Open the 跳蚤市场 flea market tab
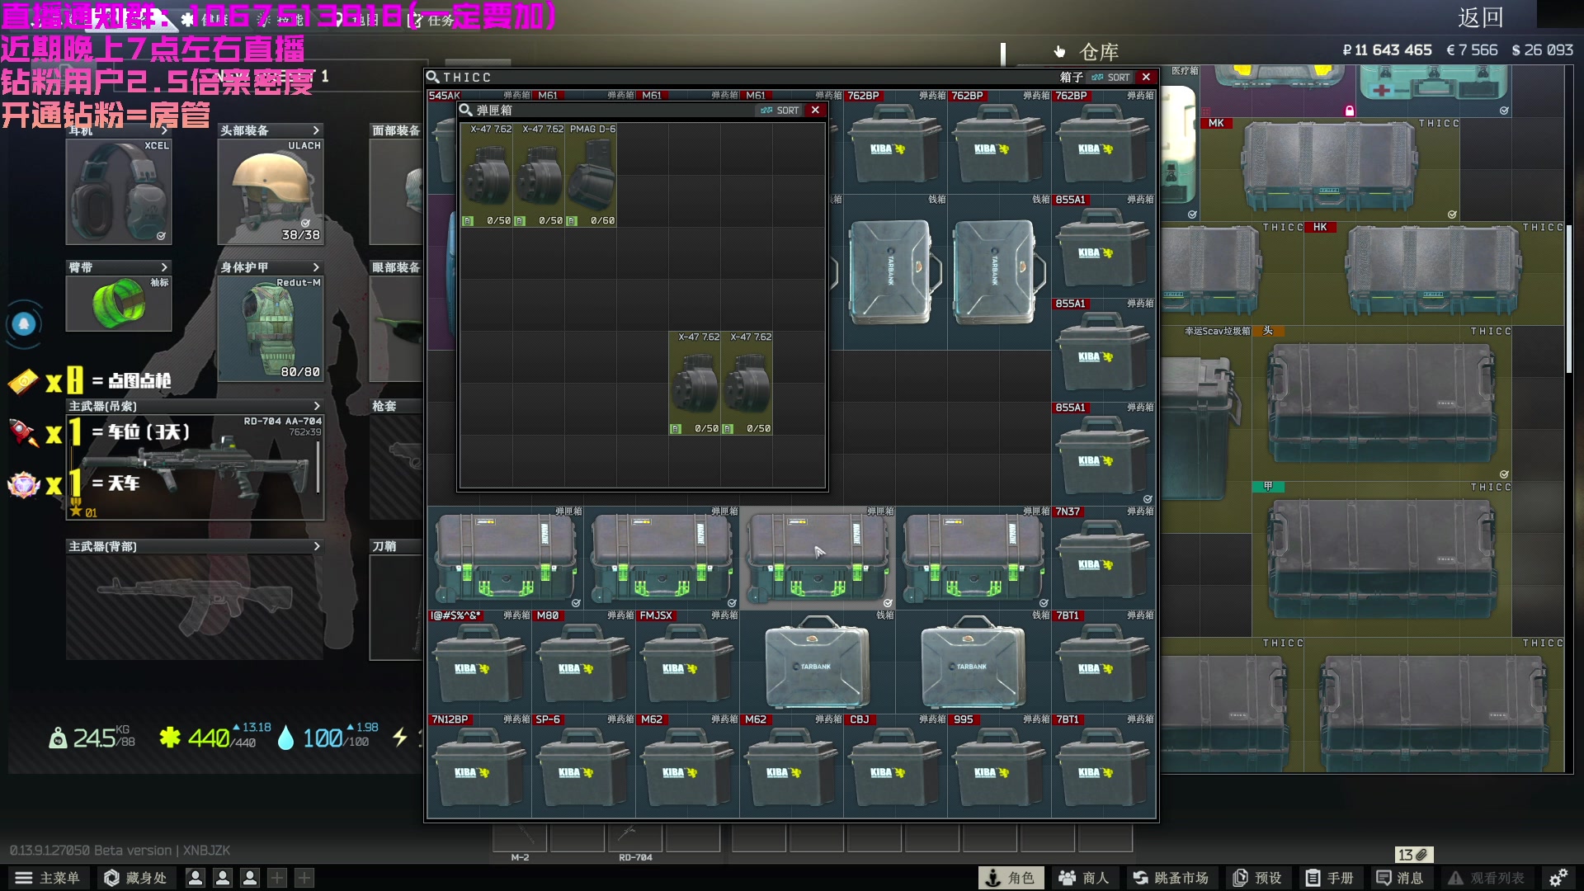The image size is (1584, 891). tap(1171, 878)
